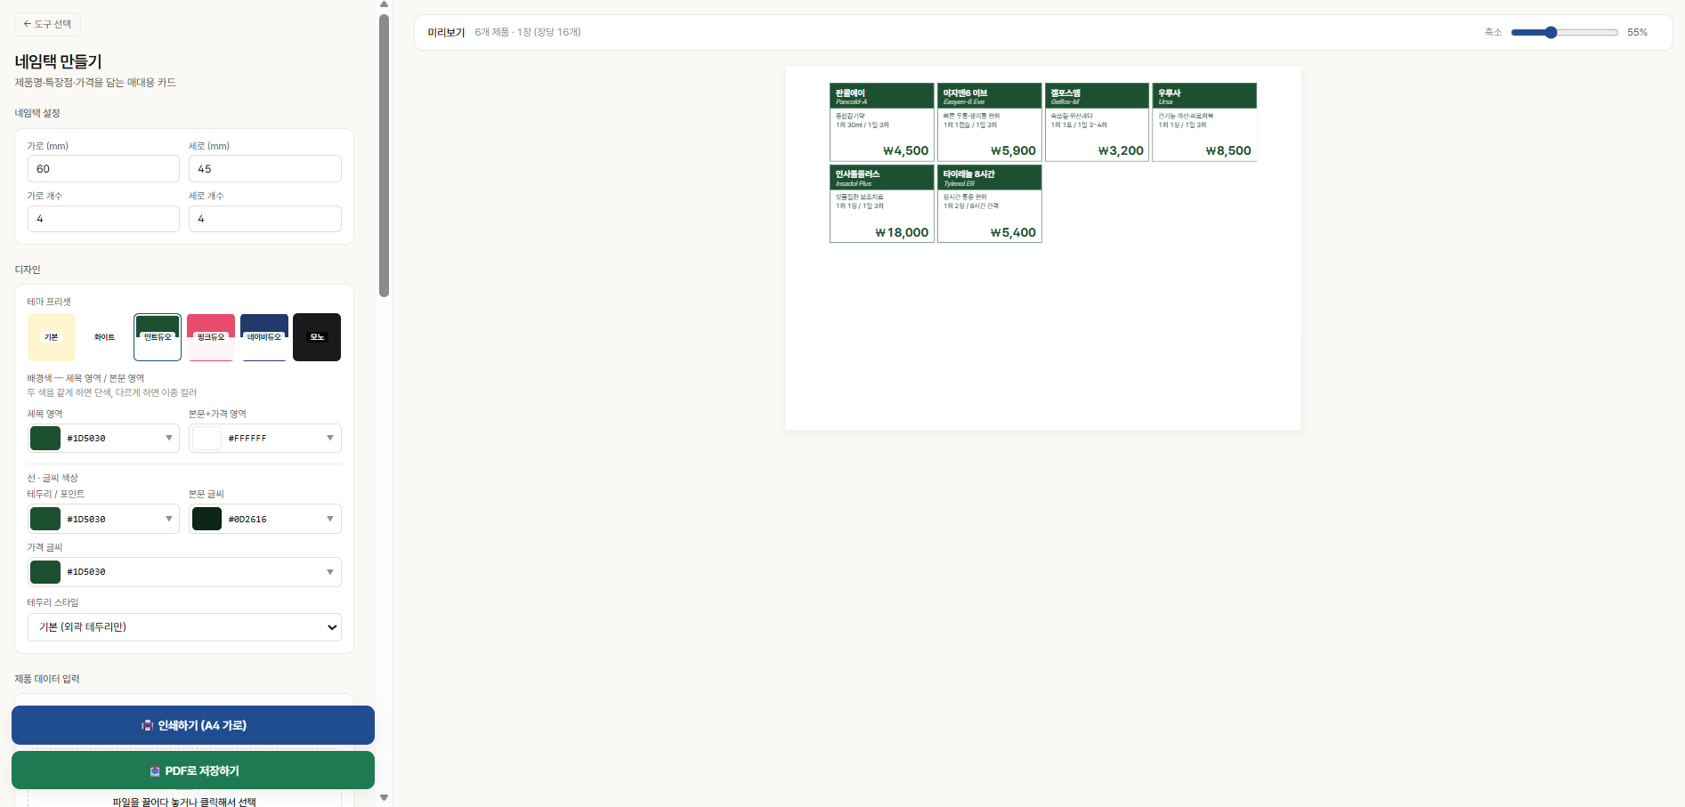This screenshot has height=807, width=1685.
Task: Click the 인쇄하기 (A4 가로) print button
Action: coord(193,725)
